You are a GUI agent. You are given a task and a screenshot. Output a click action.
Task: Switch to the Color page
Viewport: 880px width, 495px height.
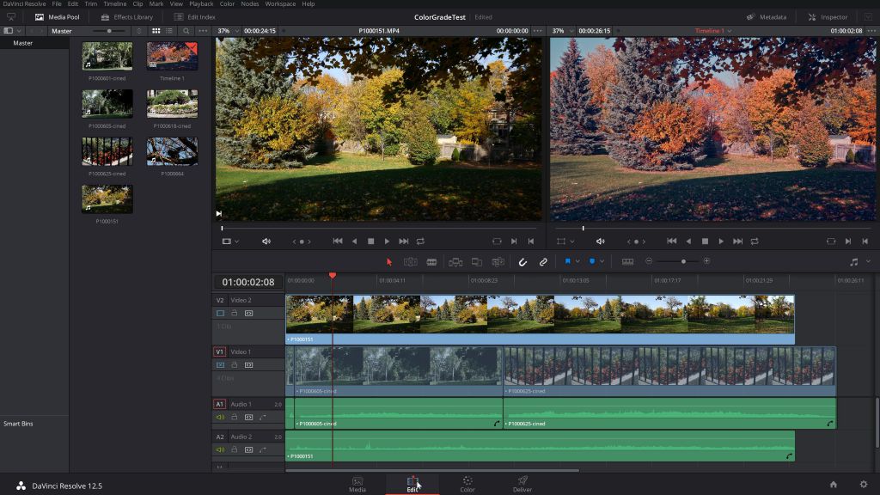click(467, 485)
